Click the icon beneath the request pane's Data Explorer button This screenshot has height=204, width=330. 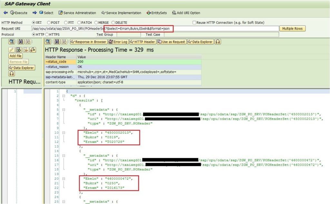tap(12, 74)
